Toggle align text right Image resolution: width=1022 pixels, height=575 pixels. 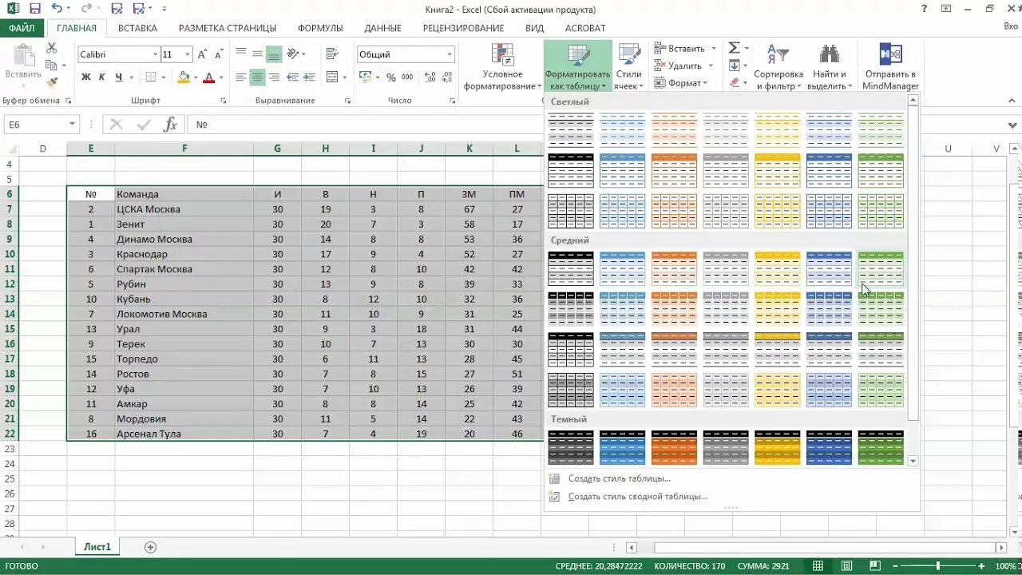[274, 77]
